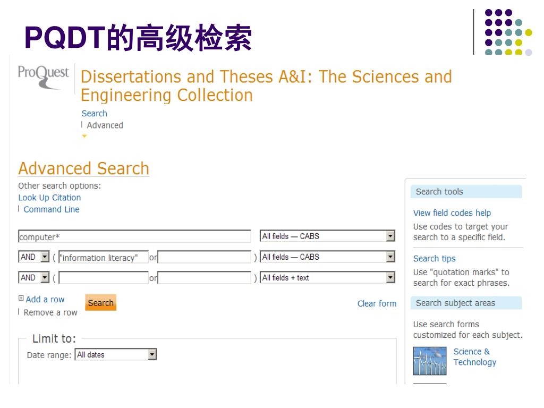
Task: Click the empty field after "information literacy" or
Action: point(205,258)
